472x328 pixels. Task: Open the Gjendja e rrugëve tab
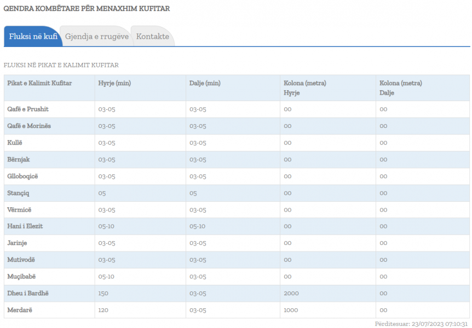[x=96, y=37]
